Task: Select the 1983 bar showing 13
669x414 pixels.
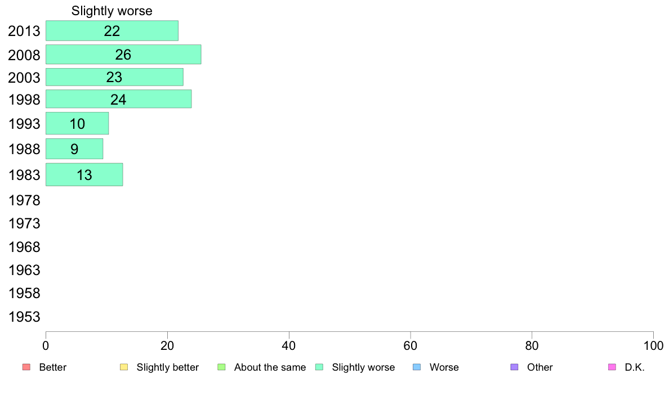Action: click(x=84, y=175)
